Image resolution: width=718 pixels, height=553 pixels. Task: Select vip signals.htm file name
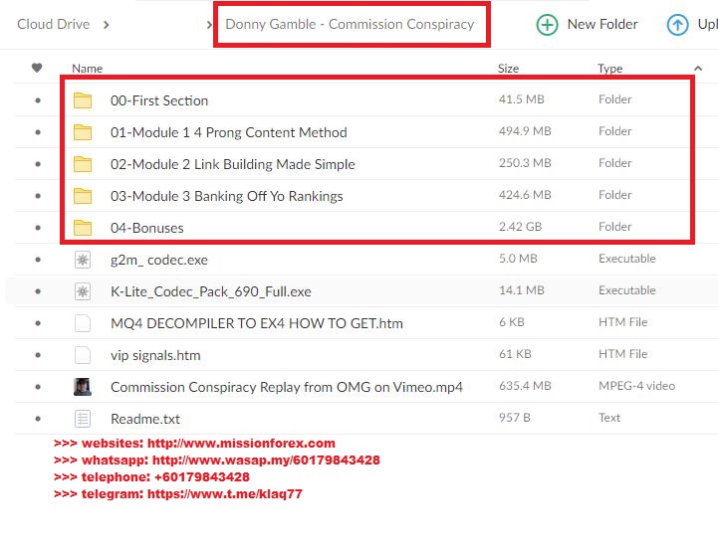155,355
